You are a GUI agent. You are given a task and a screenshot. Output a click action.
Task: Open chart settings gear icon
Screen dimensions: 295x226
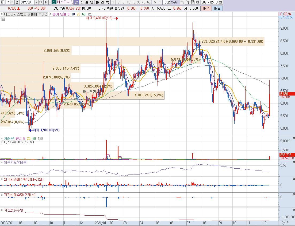(x=198, y=2)
